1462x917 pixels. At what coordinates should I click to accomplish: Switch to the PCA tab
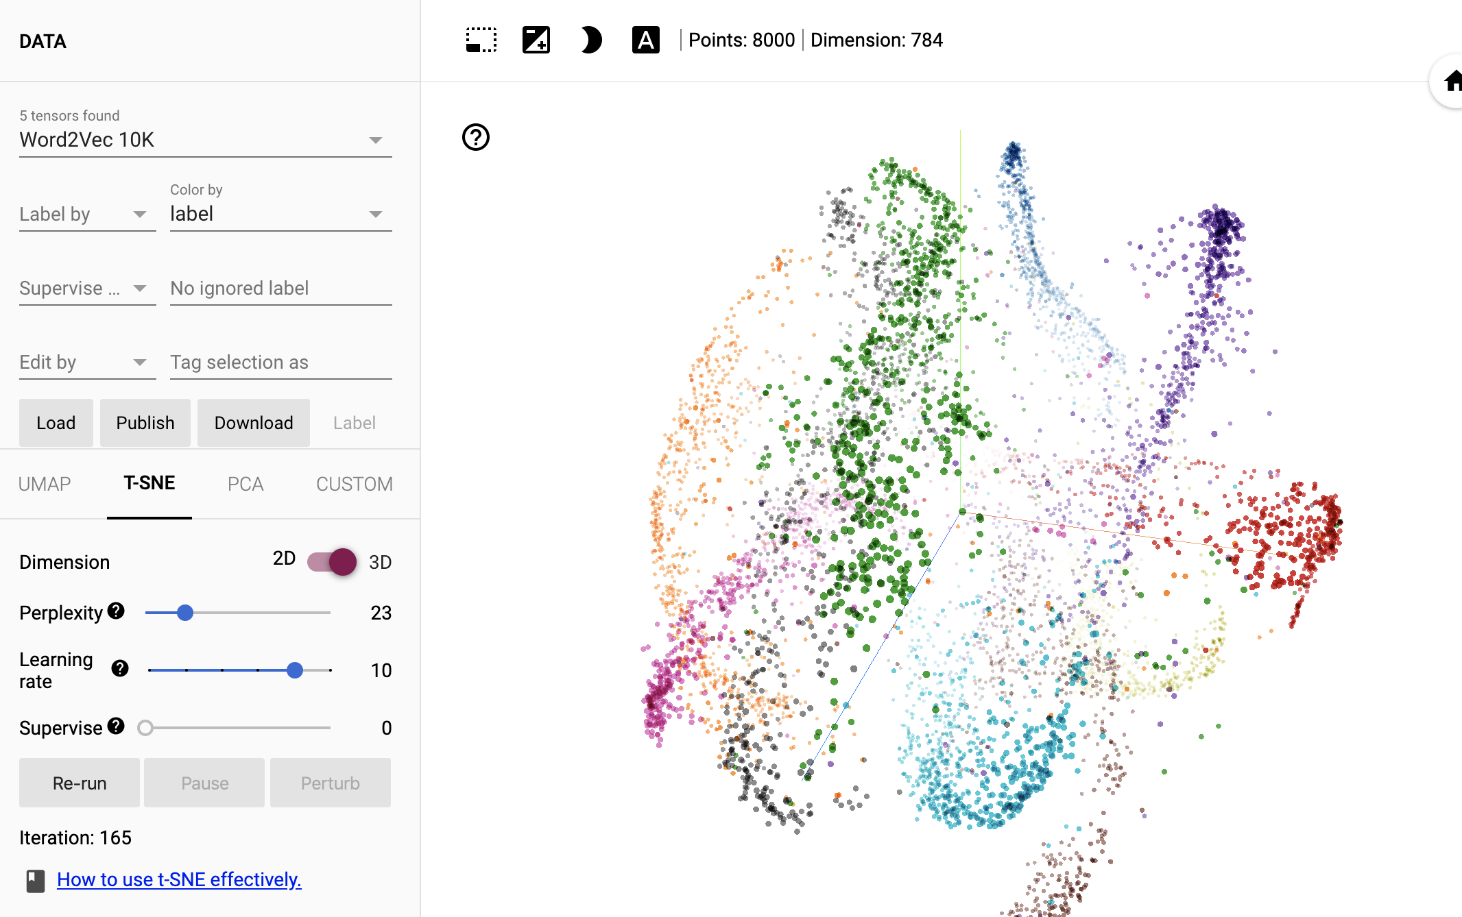245,484
